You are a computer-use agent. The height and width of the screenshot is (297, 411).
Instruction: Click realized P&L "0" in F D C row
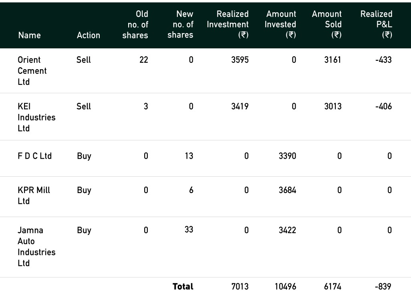click(389, 156)
